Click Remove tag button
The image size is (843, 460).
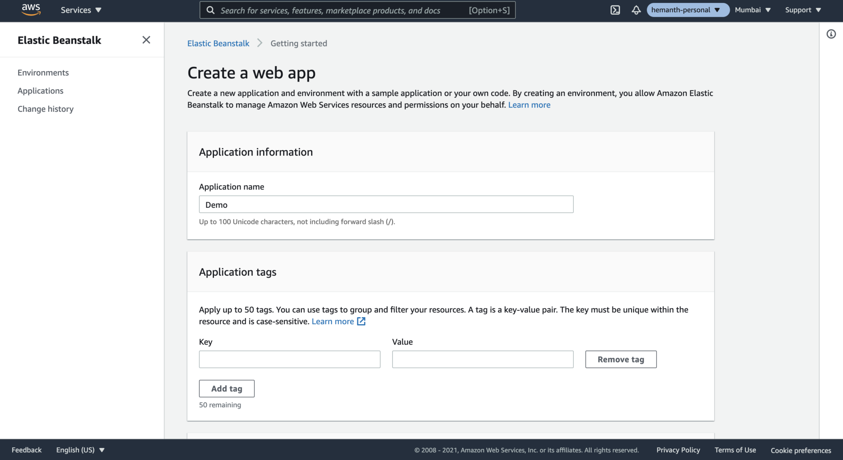(620, 359)
